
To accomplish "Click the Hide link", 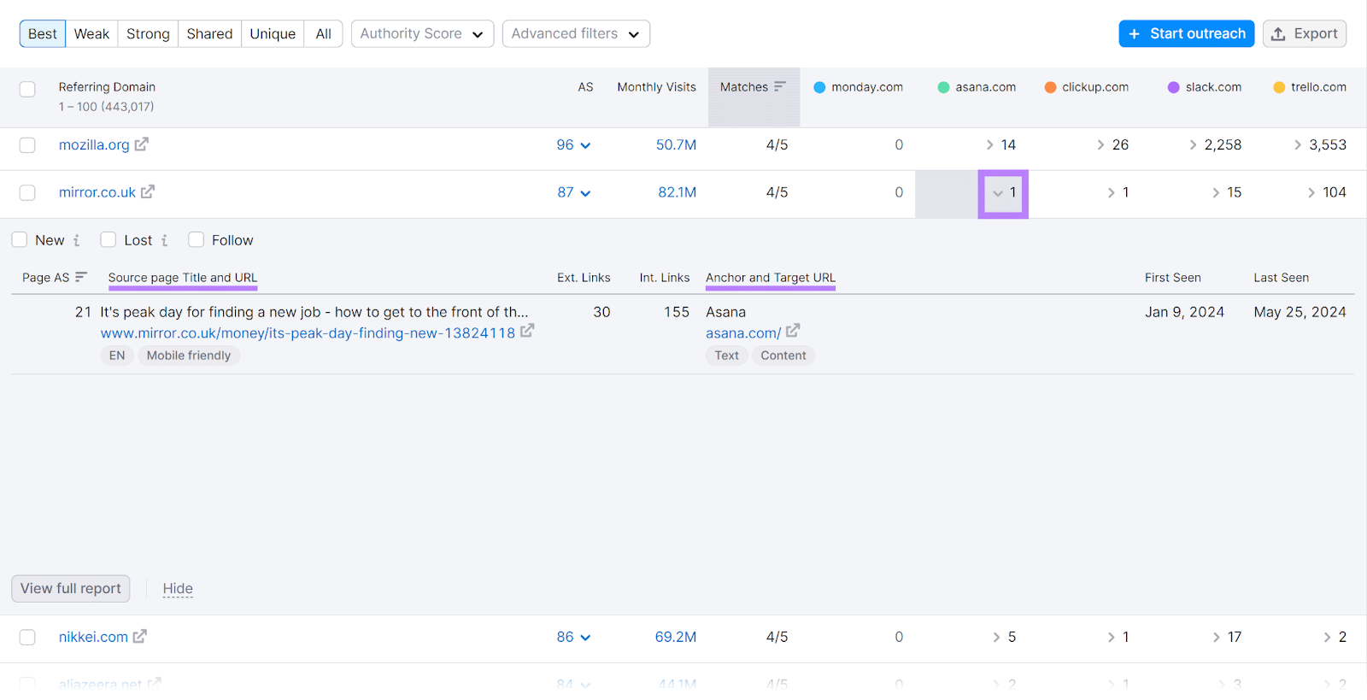I will click(x=178, y=588).
